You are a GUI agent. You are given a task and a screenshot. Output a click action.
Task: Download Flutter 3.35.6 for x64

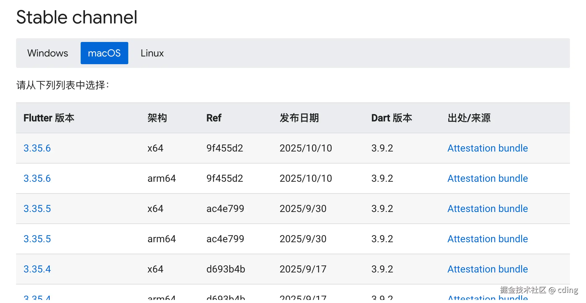(x=37, y=148)
